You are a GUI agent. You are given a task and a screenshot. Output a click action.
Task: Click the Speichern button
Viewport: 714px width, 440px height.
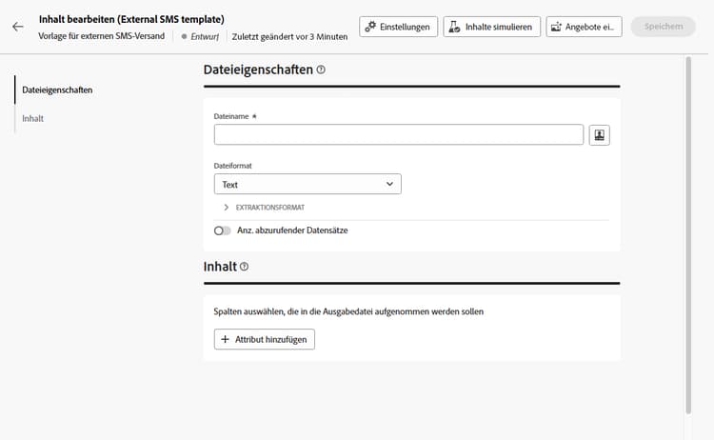pos(663,27)
